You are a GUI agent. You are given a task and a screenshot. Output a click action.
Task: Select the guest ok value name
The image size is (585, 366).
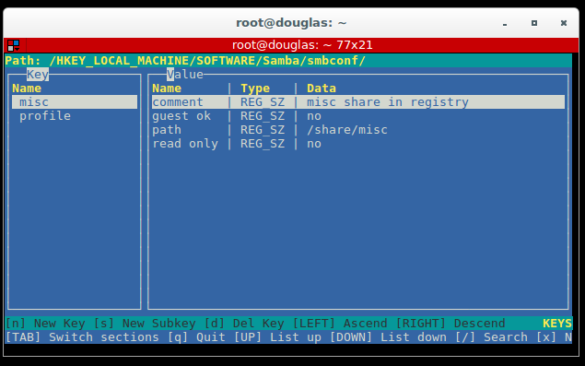[181, 116]
